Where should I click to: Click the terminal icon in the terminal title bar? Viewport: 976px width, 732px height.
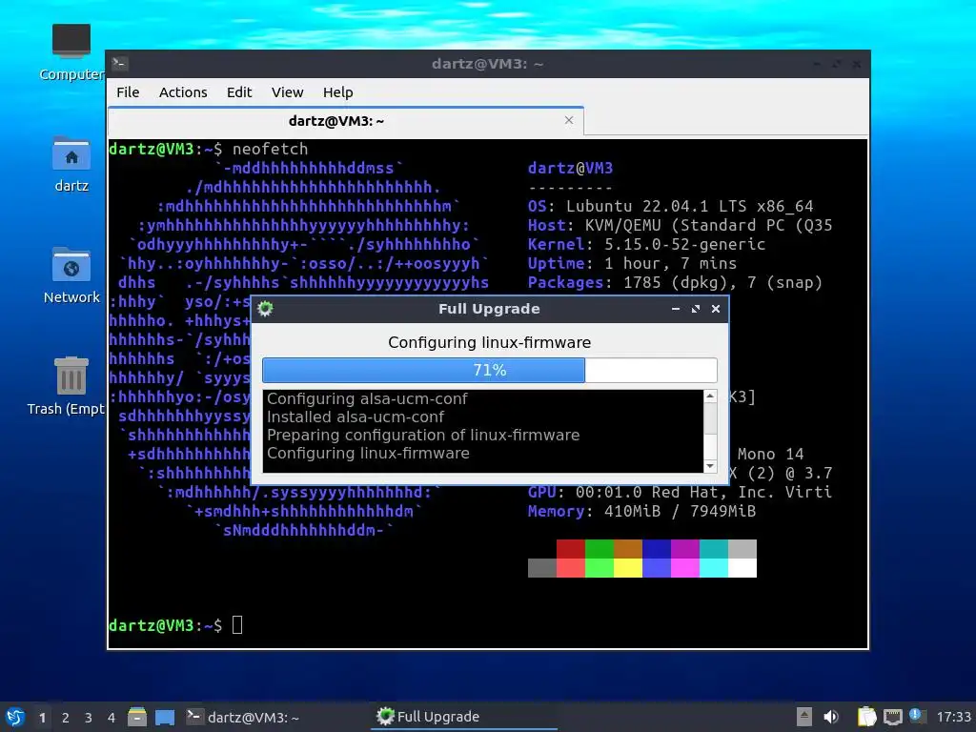(120, 63)
